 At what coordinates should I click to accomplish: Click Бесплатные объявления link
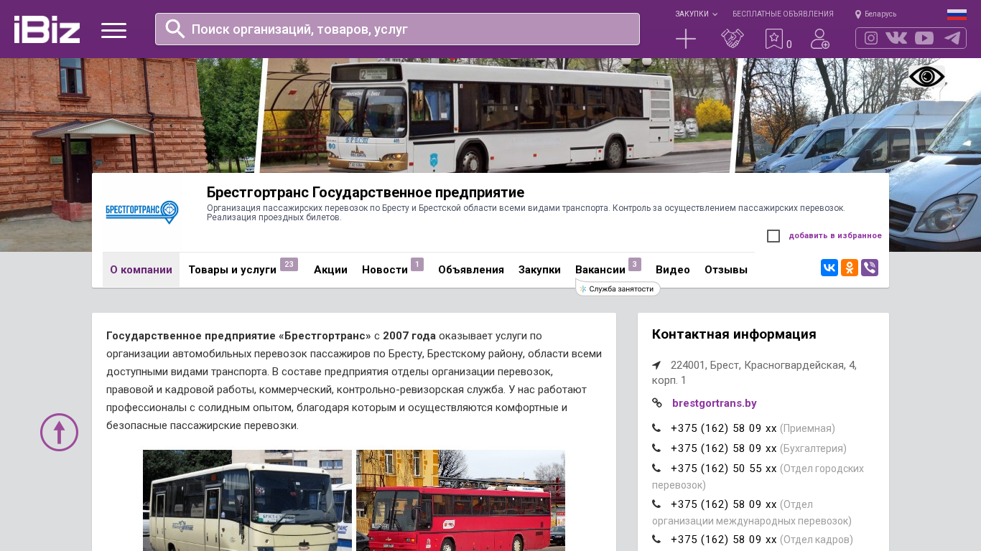point(783,14)
